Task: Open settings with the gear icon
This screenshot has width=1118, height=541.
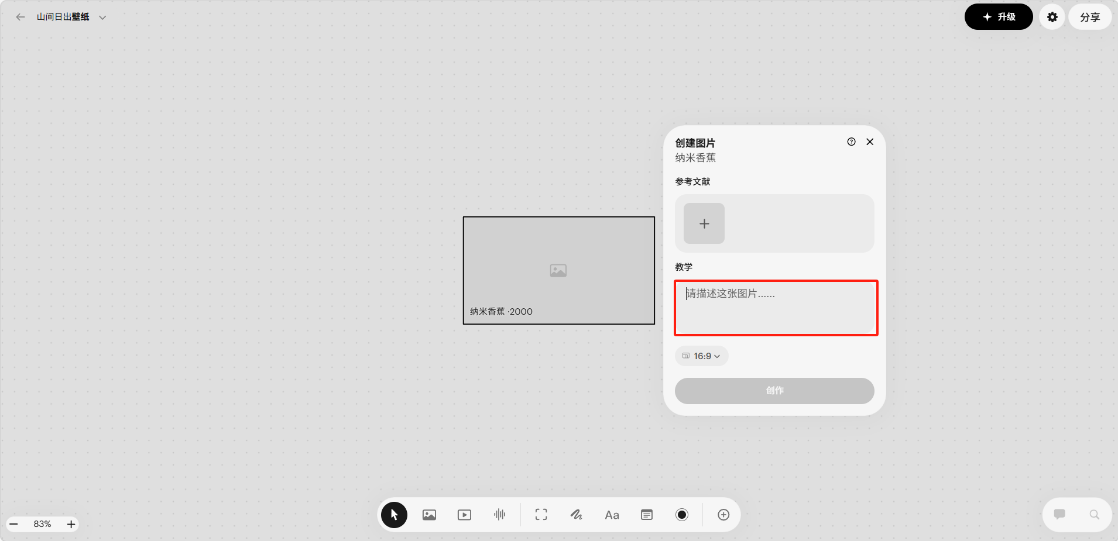Action: coord(1052,17)
